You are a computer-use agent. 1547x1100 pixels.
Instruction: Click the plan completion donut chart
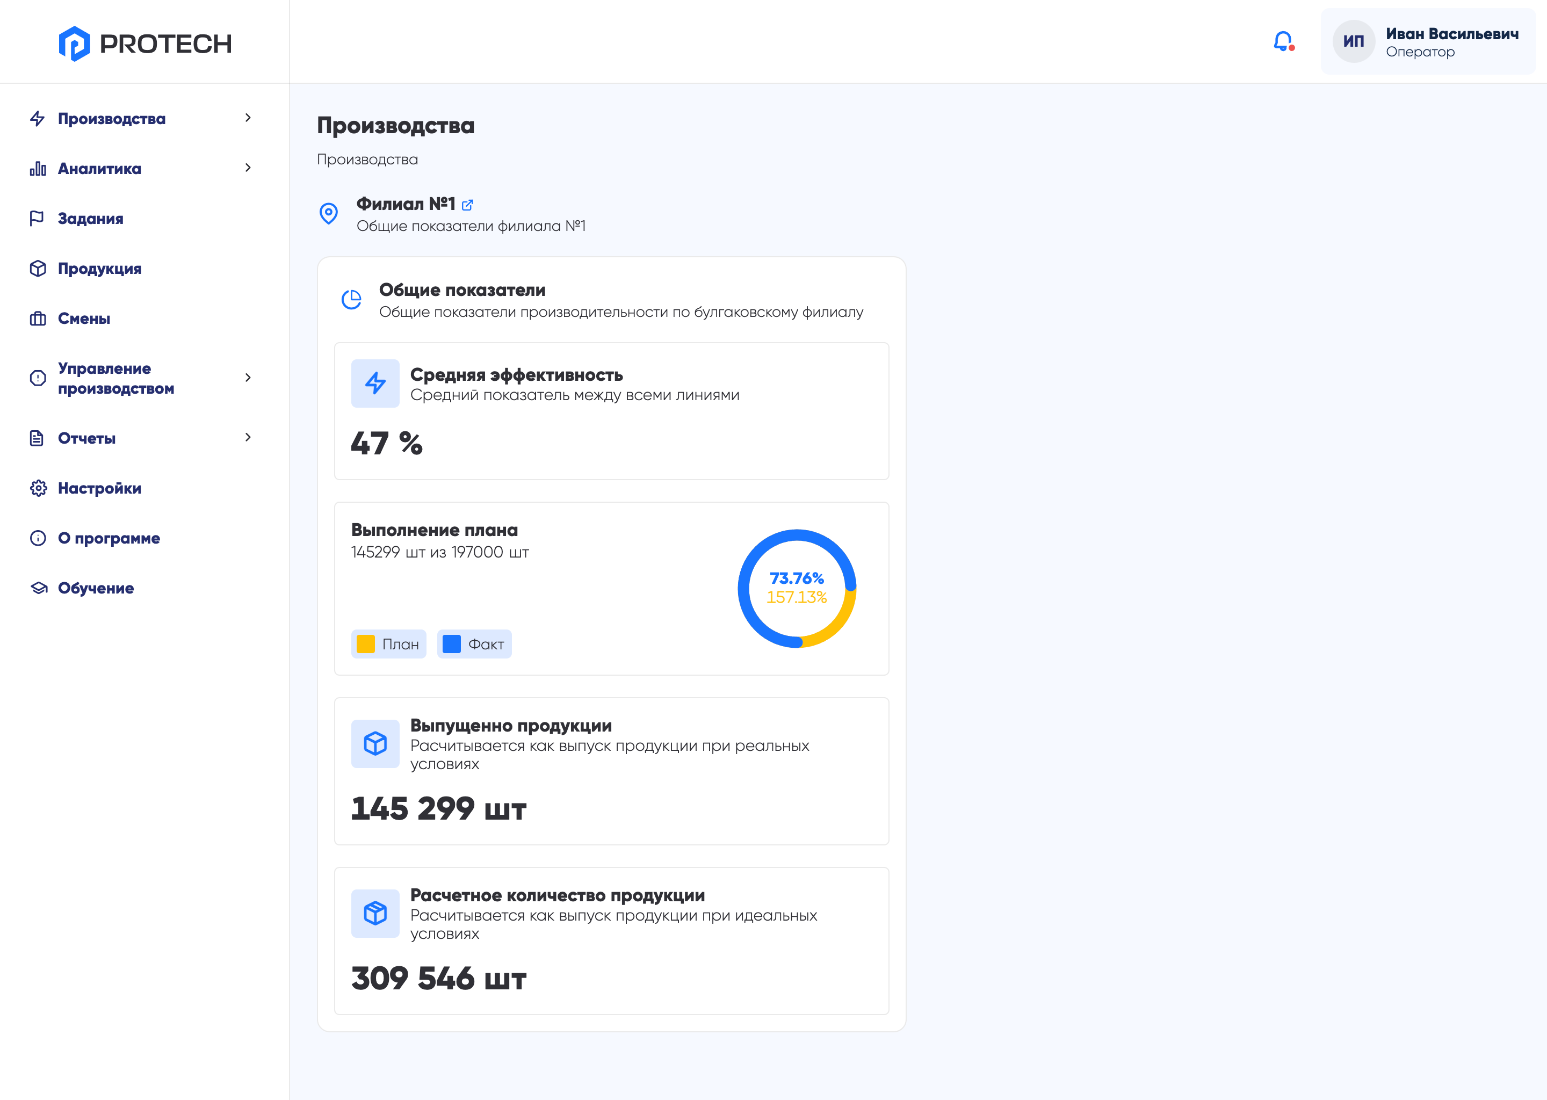797,589
